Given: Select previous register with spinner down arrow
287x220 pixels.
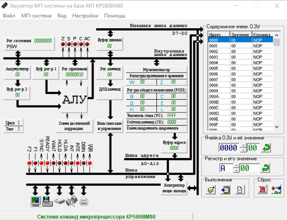Looking at the screenshot, I should pos(236,170).
